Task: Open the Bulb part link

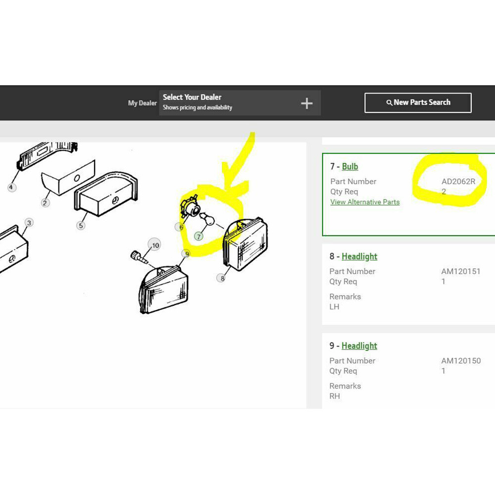Action: coord(350,166)
